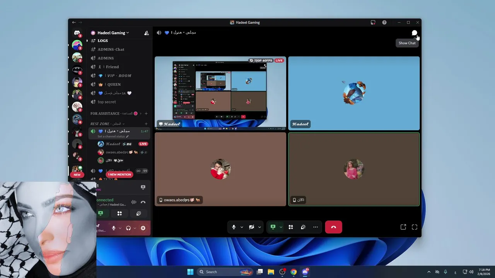Click the Set a channel status text
495x278 pixels.
coord(111,136)
